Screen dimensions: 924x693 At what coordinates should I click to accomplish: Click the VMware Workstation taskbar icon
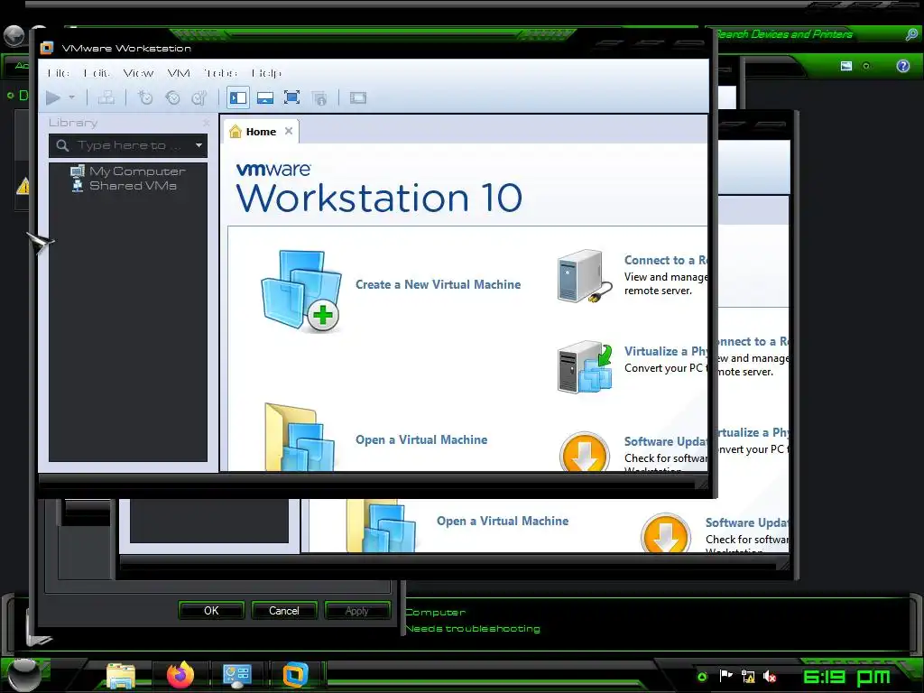pos(295,675)
